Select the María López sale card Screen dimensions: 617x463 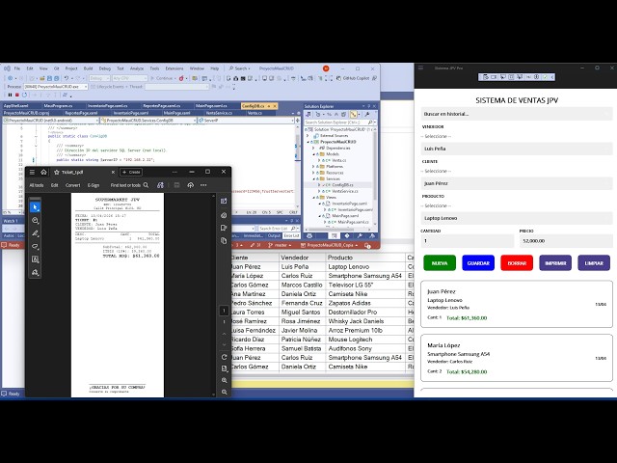(517, 358)
